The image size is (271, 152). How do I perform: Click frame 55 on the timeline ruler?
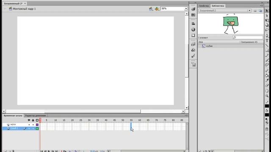(x=131, y=120)
